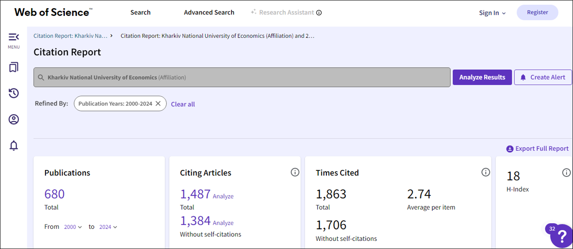This screenshot has width=573, height=249.
Task: Expand the From year 2000 dropdown
Action: (x=73, y=227)
